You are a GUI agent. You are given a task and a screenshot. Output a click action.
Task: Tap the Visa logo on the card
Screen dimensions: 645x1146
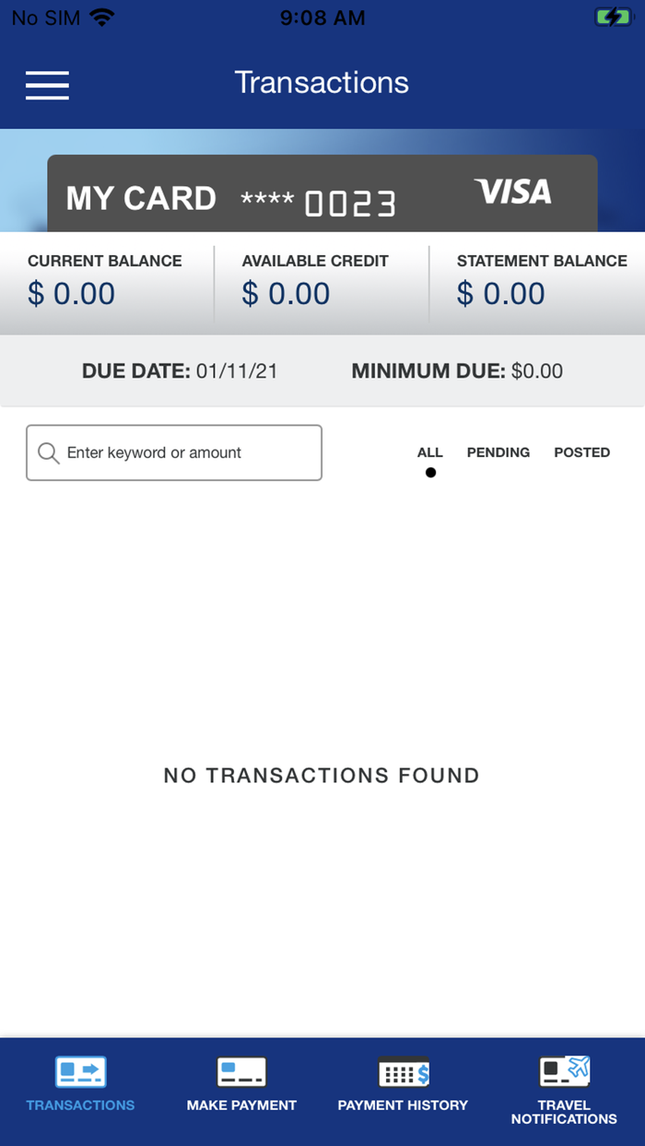point(513,193)
